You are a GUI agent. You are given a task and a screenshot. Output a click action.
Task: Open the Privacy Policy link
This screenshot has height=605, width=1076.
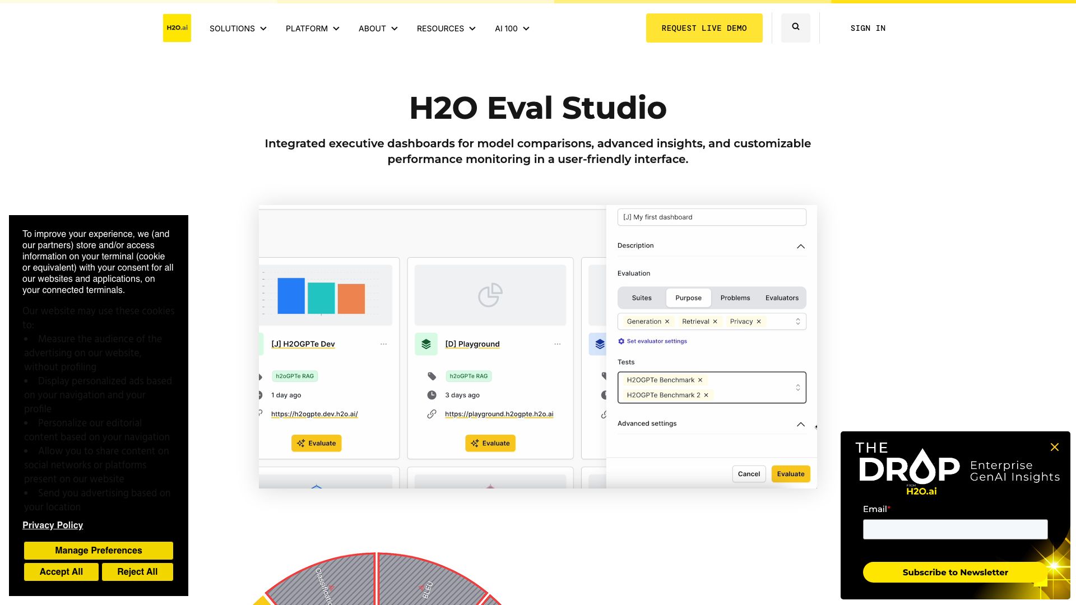click(53, 525)
